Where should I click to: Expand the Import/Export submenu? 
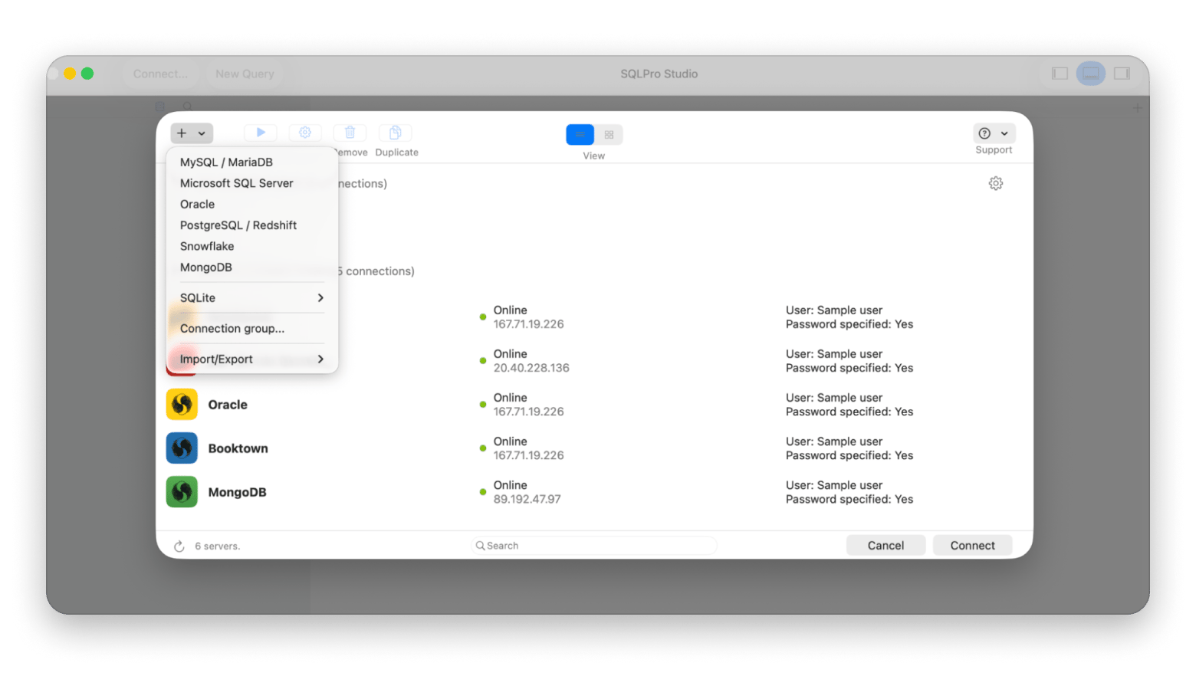251,359
